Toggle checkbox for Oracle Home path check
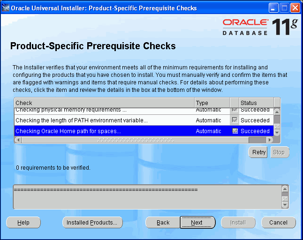303x240 pixels. click(235, 131)
